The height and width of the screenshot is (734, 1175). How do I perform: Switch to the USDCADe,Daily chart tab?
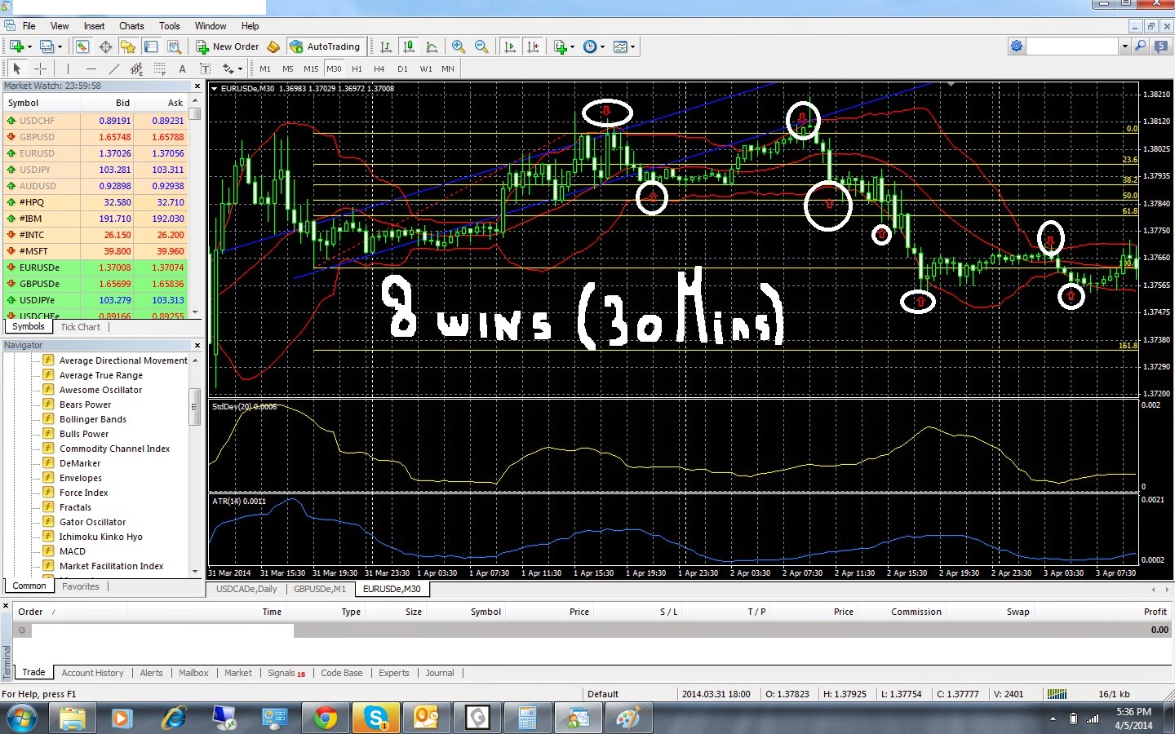246,589
